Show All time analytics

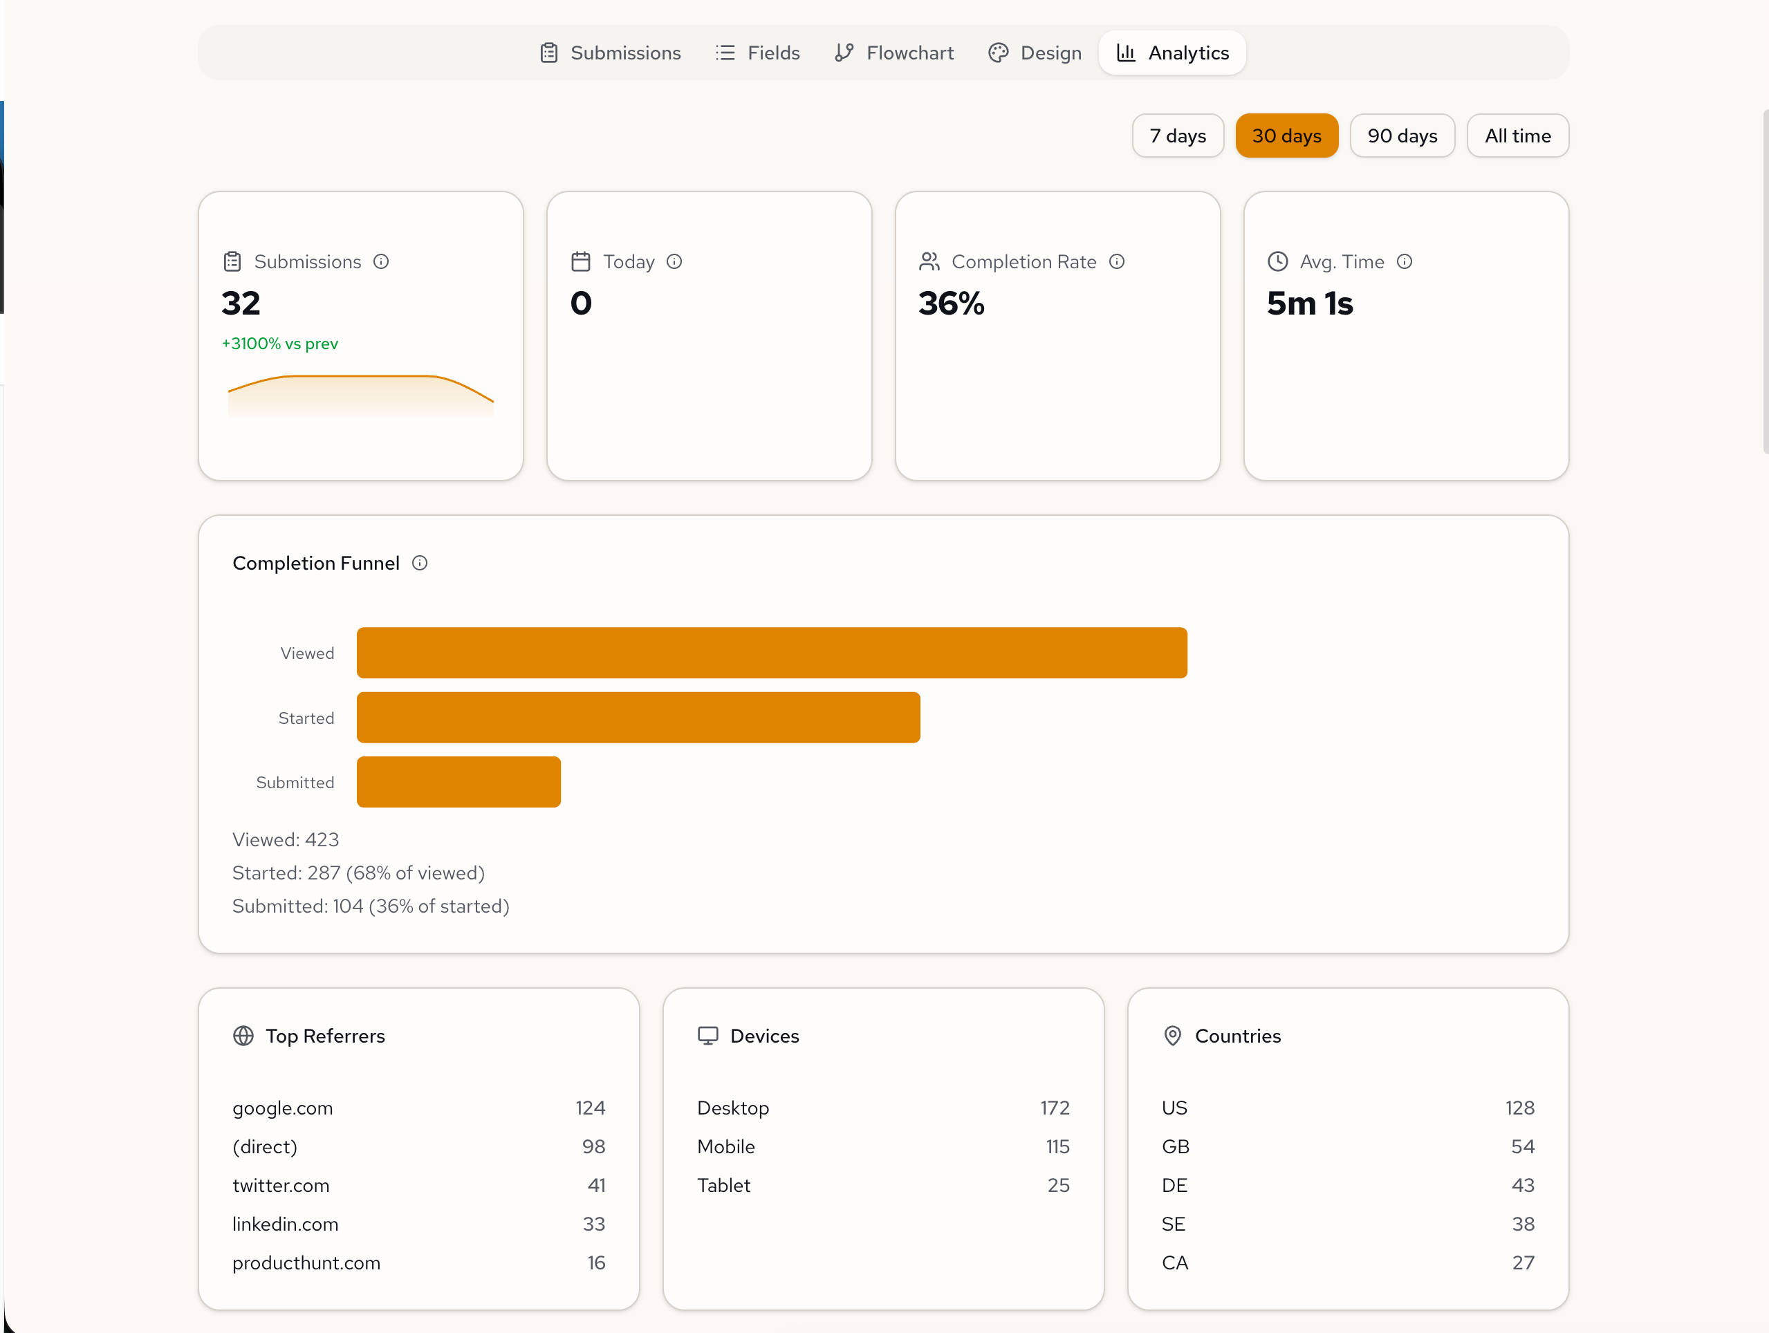click(1517, 136)
